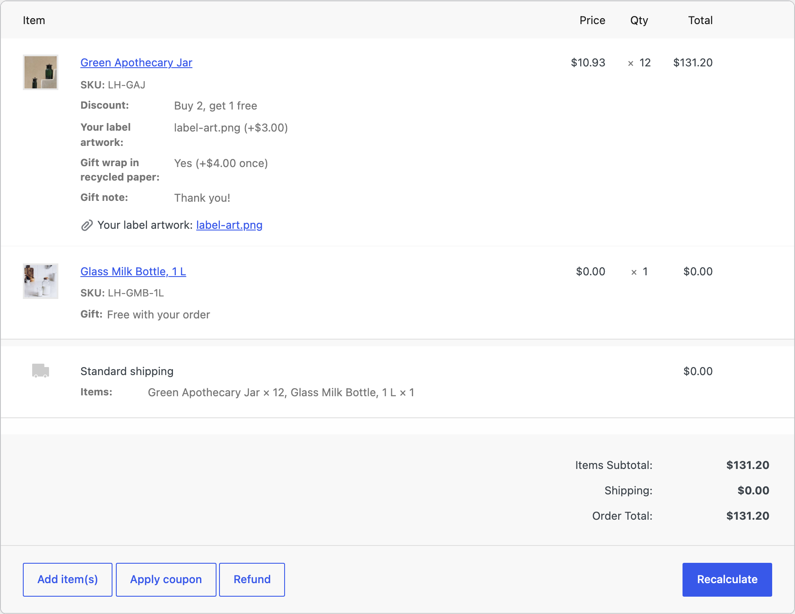Open the Glass Milk Bottle product thumbnail
This screenshot has width=795, height=614.
41,281
